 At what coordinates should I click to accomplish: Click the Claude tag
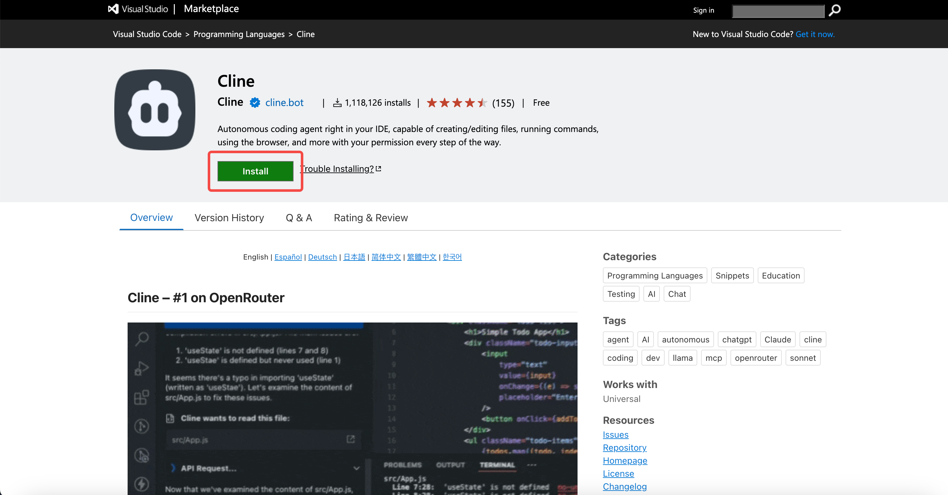778,339
